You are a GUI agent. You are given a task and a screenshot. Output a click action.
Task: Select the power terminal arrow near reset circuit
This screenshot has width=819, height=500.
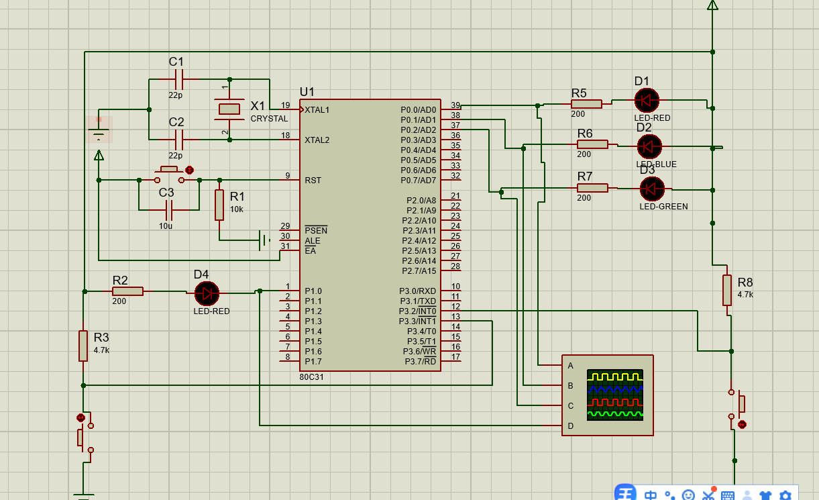coord(99,155)
